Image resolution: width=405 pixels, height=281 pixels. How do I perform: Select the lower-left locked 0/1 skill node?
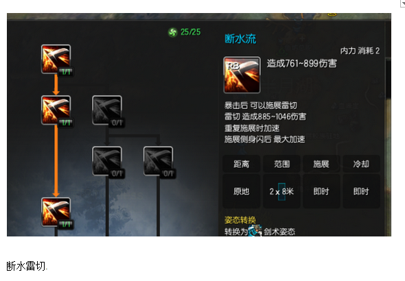coord(107,161)
